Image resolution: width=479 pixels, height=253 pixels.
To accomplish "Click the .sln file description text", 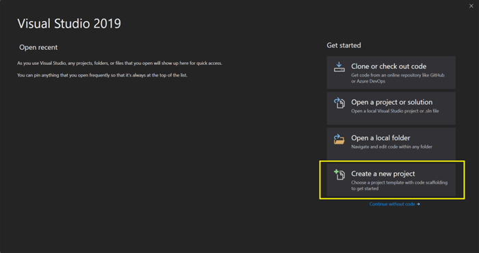I will 395,111.
